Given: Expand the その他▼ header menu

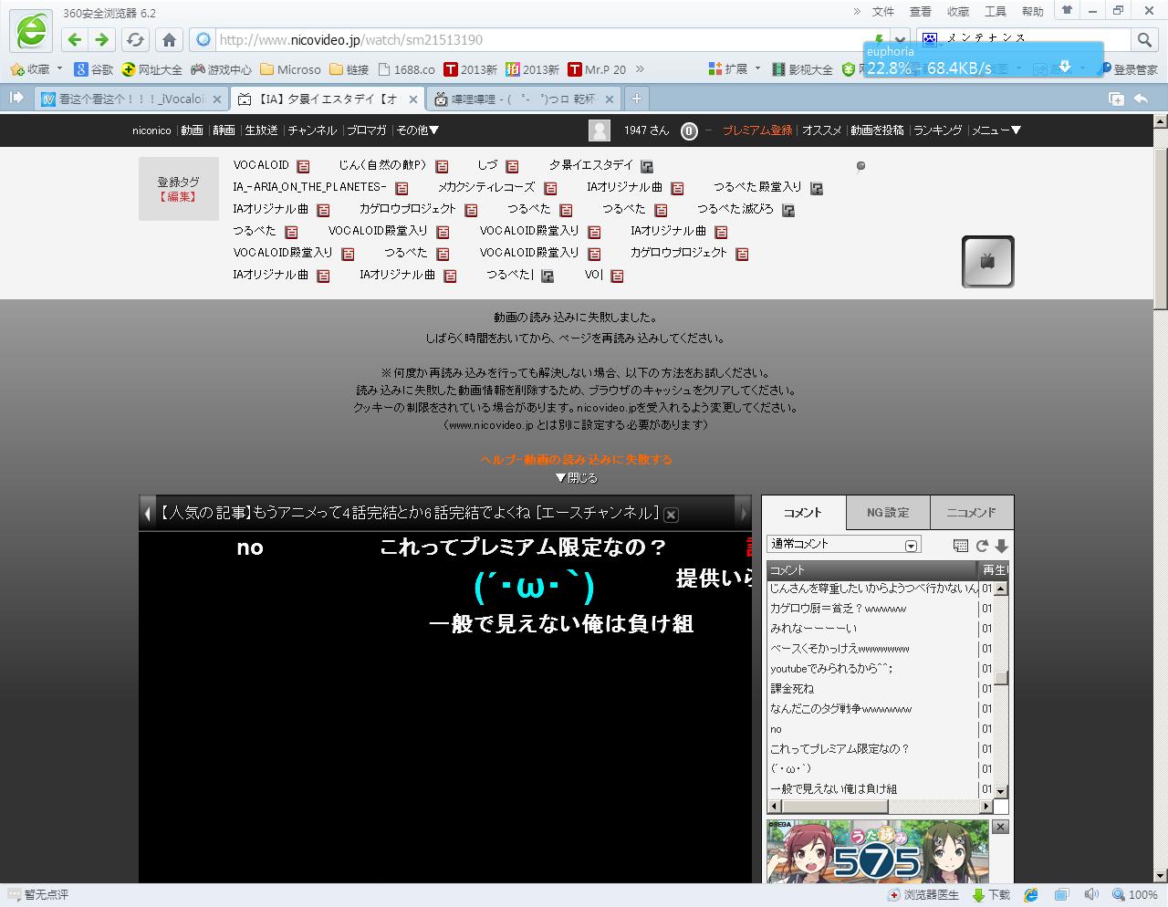Looking at the screenshot, I should 418,130.
